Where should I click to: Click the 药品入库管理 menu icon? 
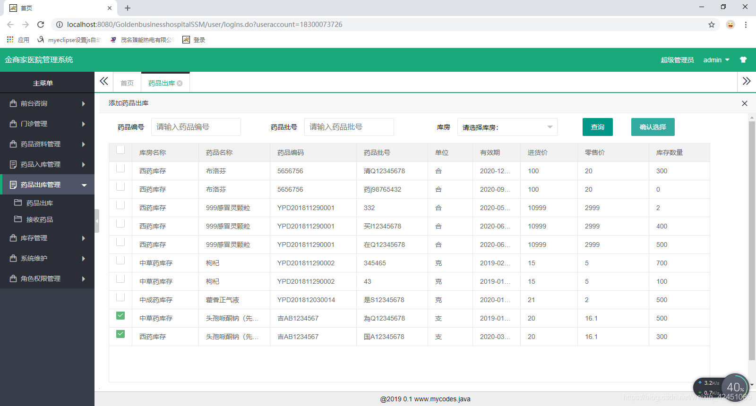coord(13,164)
